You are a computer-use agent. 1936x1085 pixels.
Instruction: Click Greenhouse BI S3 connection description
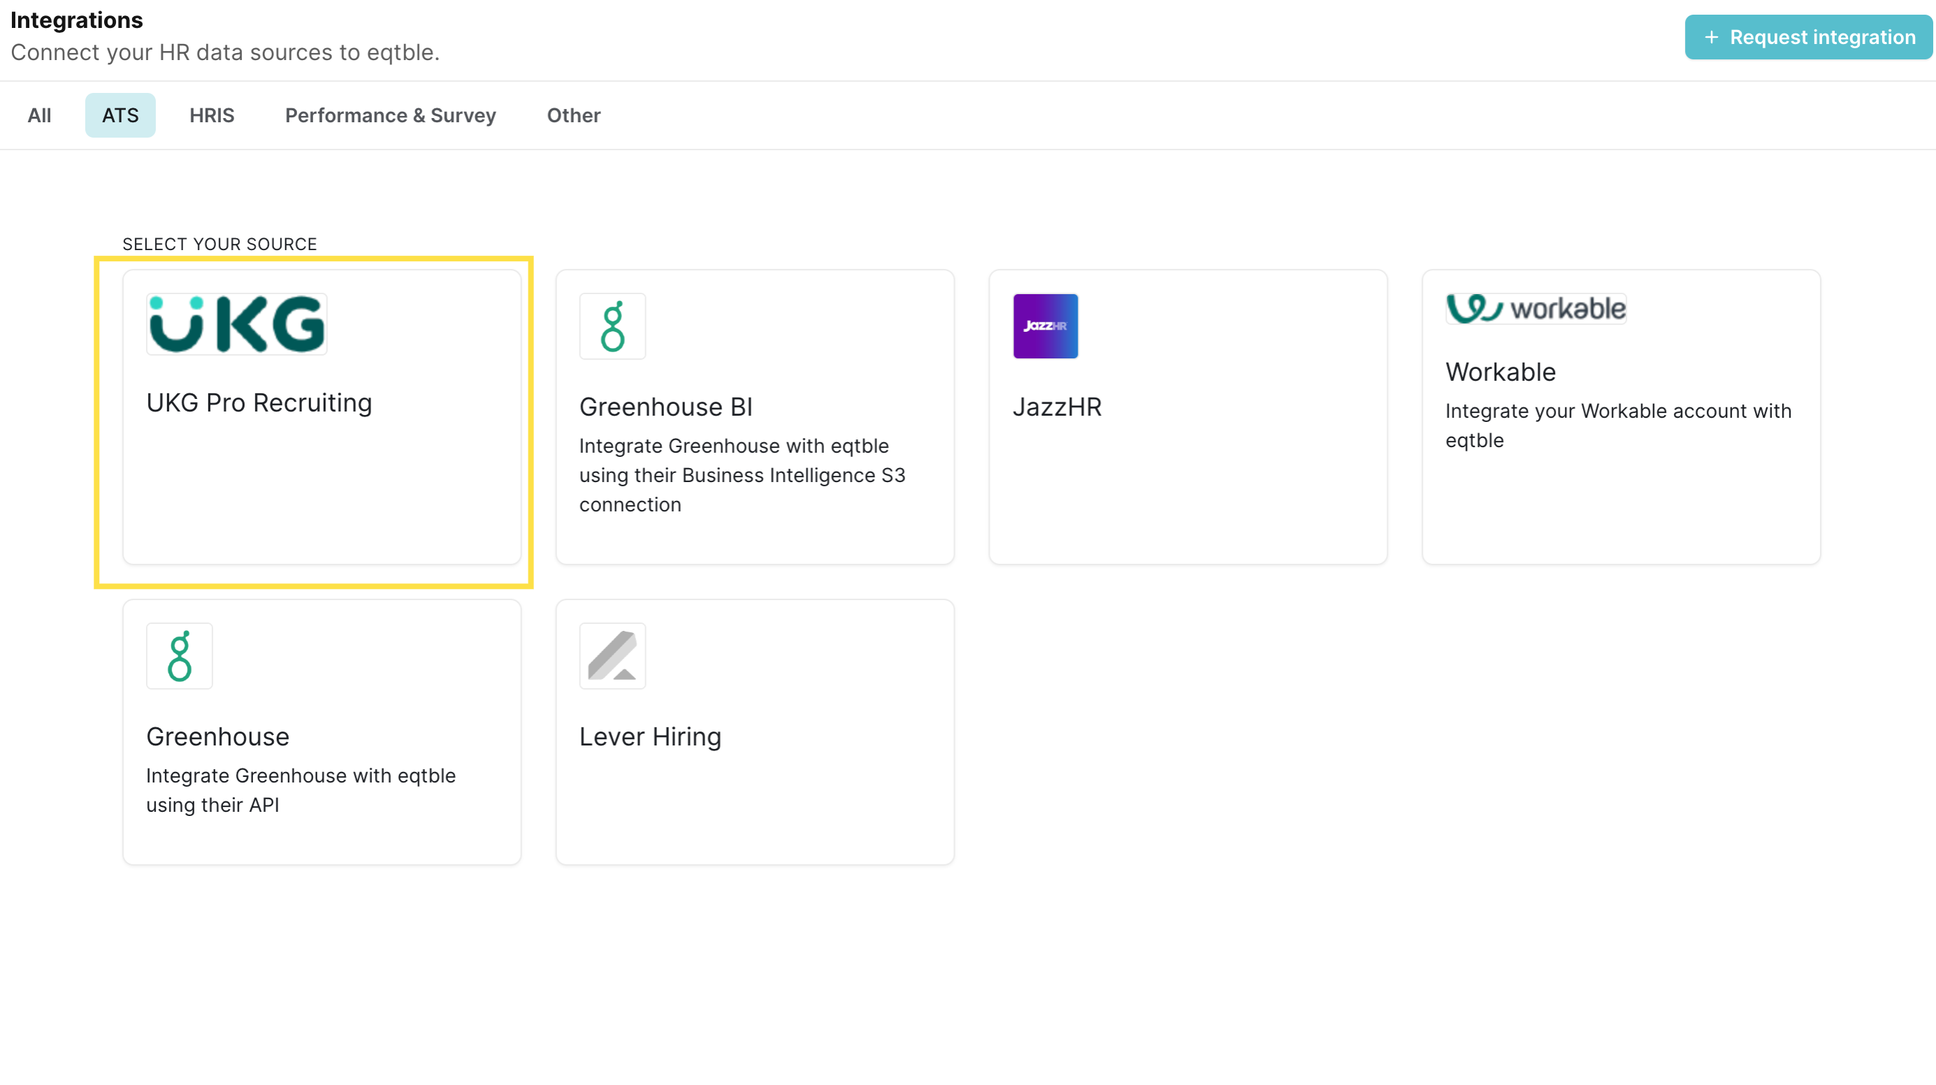tap(742, 475)
